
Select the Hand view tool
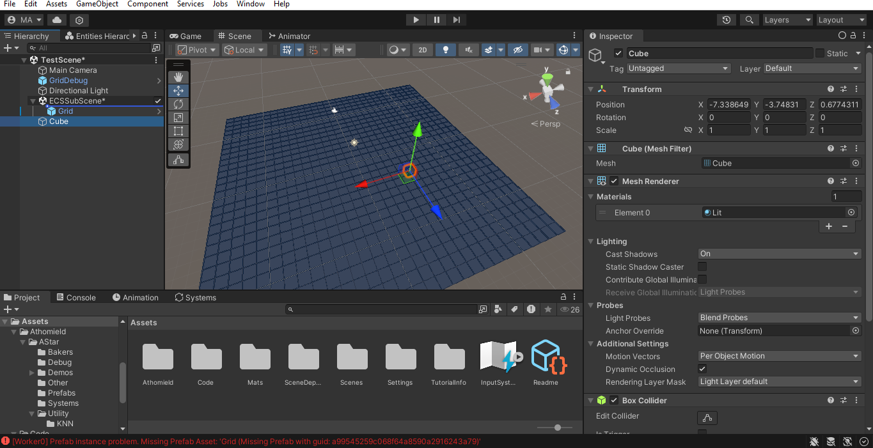coord(178,77)
